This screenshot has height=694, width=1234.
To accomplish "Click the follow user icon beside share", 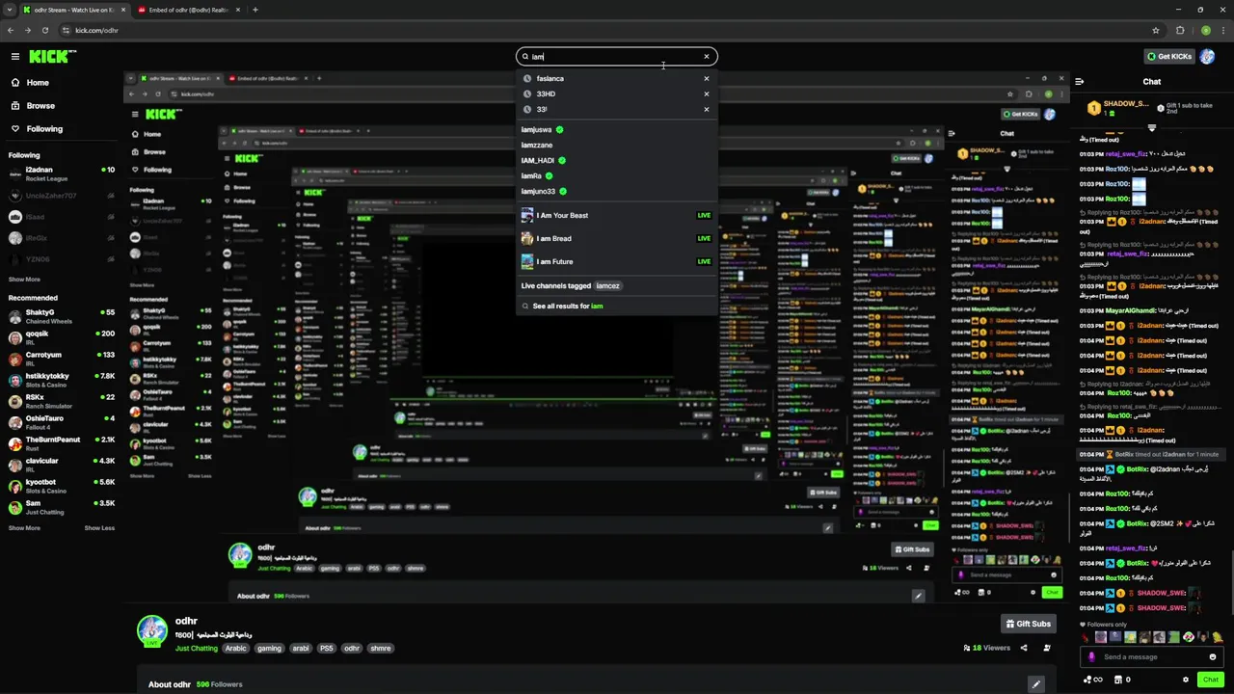I will [x=1047, y=648].
